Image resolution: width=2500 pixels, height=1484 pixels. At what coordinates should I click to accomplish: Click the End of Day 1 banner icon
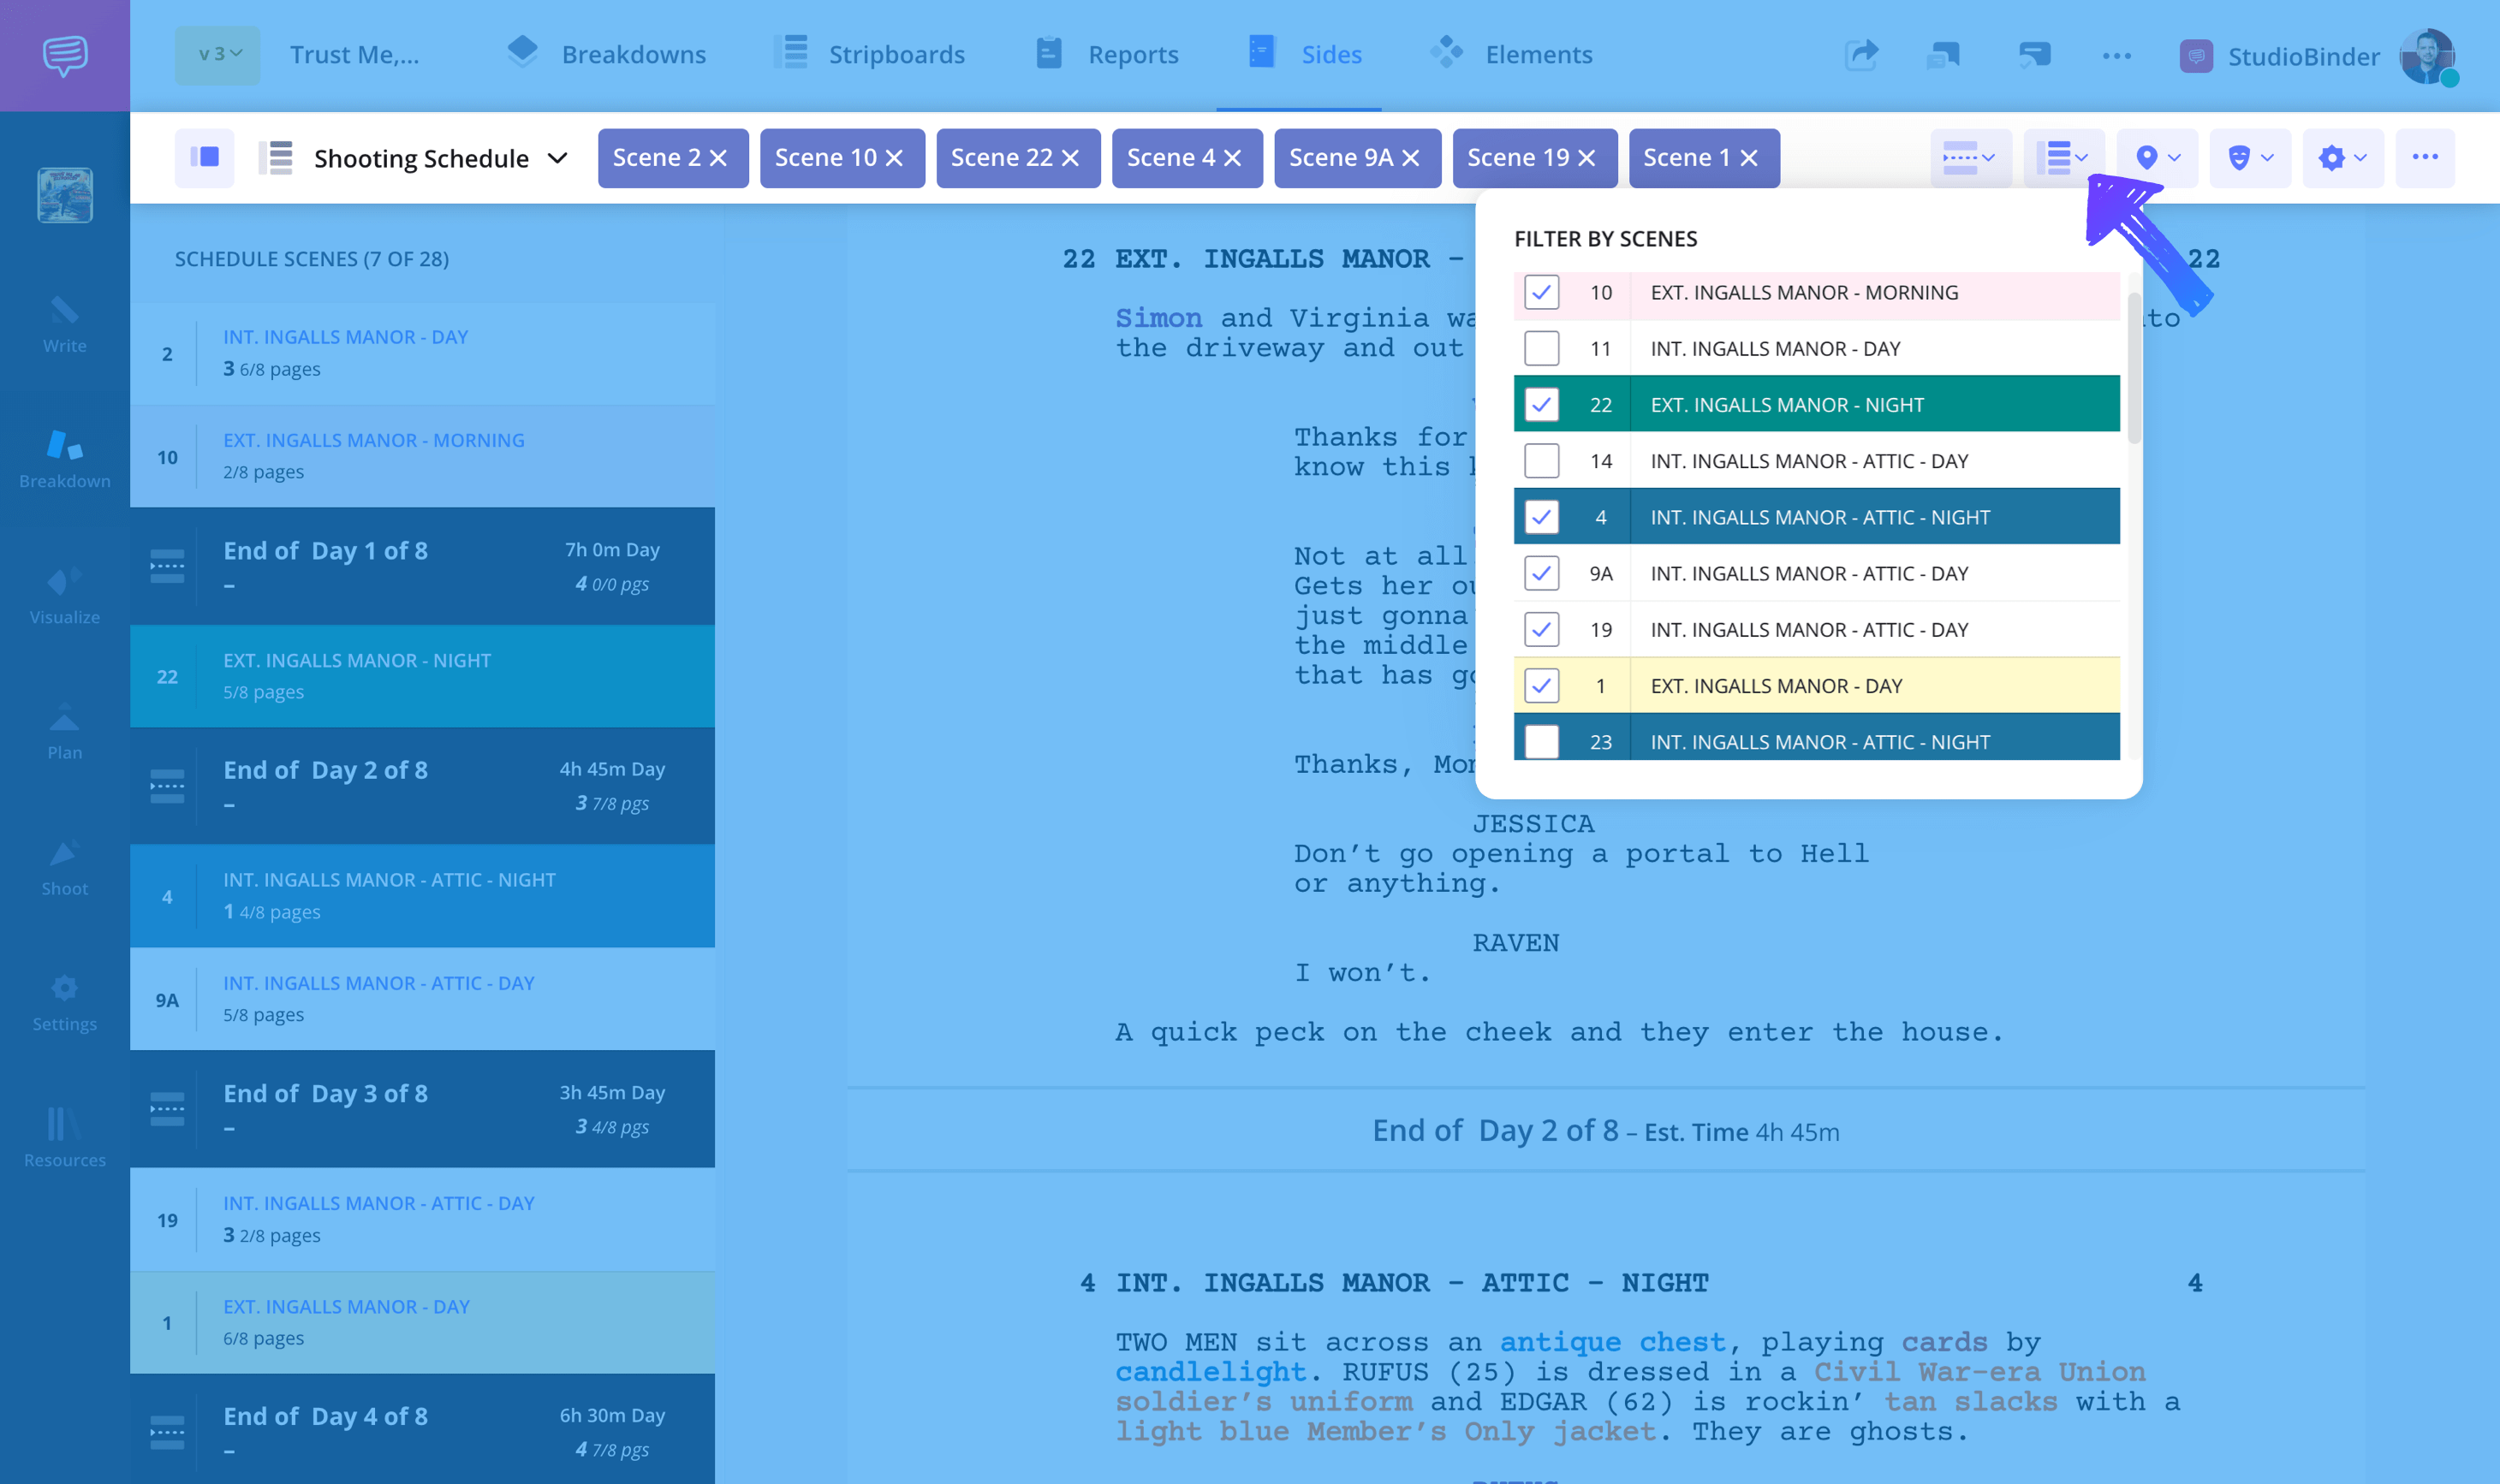(x=167, y=566)
